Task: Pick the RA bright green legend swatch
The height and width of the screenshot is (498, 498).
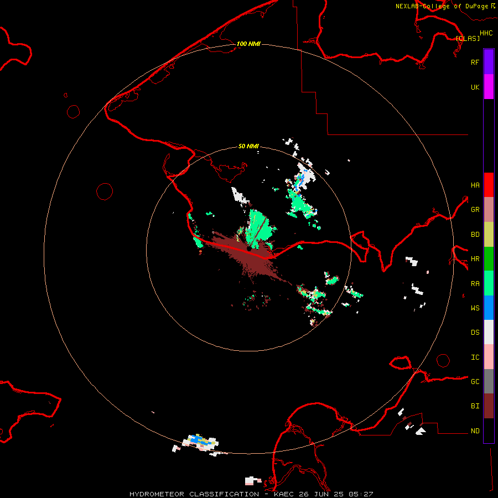Action: point(489,283)
